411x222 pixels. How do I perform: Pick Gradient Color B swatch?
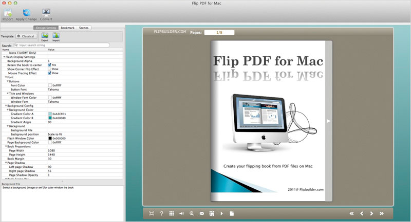click(x=50, y=118)
